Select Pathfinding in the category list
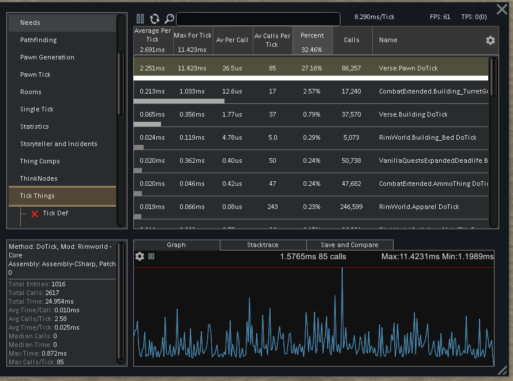This screenshot has height=381, width=513. (x=39, y=40)
